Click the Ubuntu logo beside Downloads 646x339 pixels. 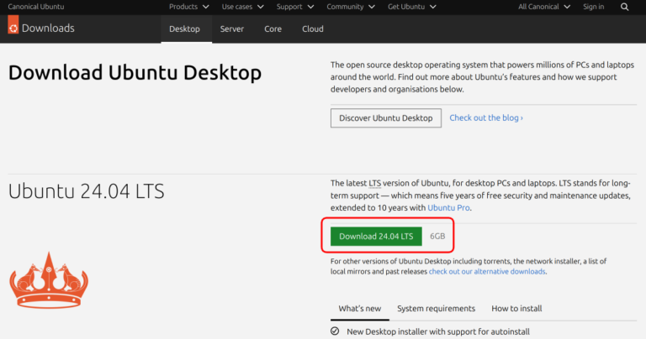tap(13, 29)
